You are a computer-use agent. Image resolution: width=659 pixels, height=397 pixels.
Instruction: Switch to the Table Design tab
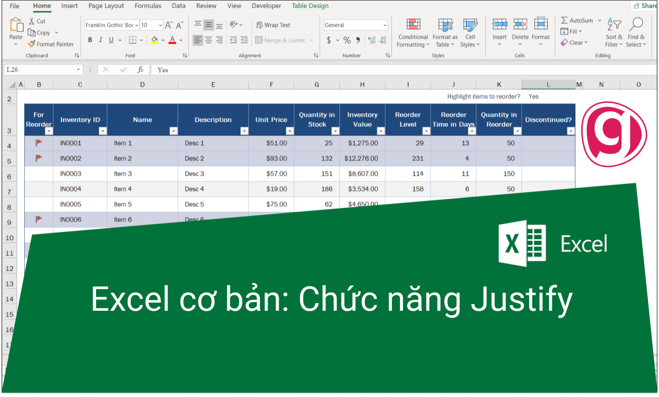(x=310, y=6)
